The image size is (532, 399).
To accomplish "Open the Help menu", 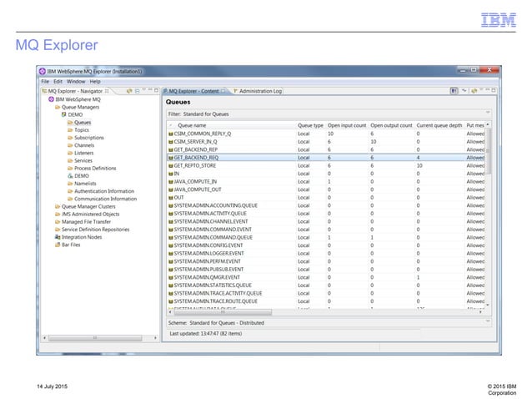I will [x=95, y=82].
